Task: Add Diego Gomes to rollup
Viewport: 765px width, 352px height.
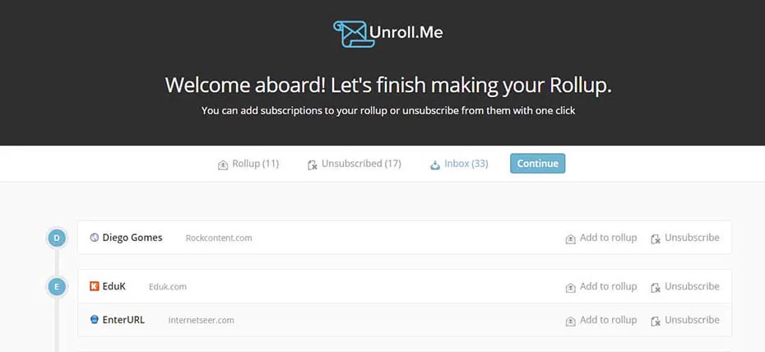Action: click(601, 238)
